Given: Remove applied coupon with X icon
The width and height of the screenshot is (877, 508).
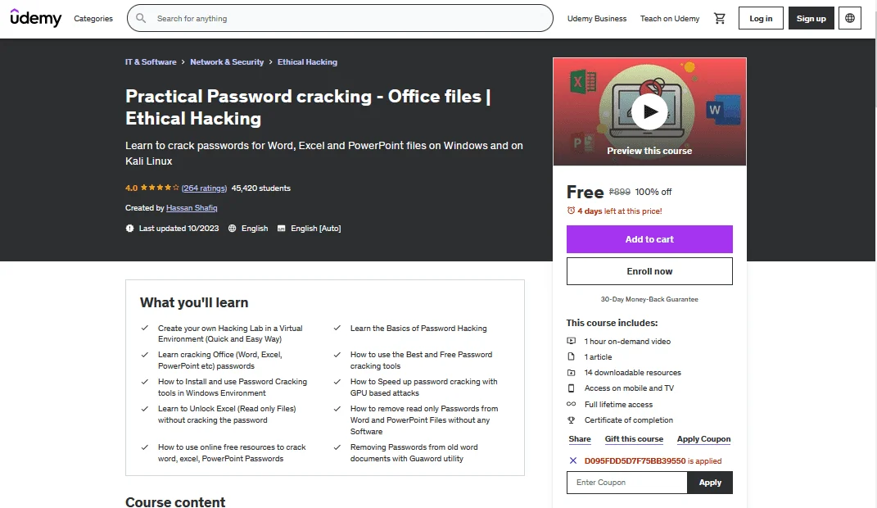Looking at the screenshot, I should pos(572,461).
